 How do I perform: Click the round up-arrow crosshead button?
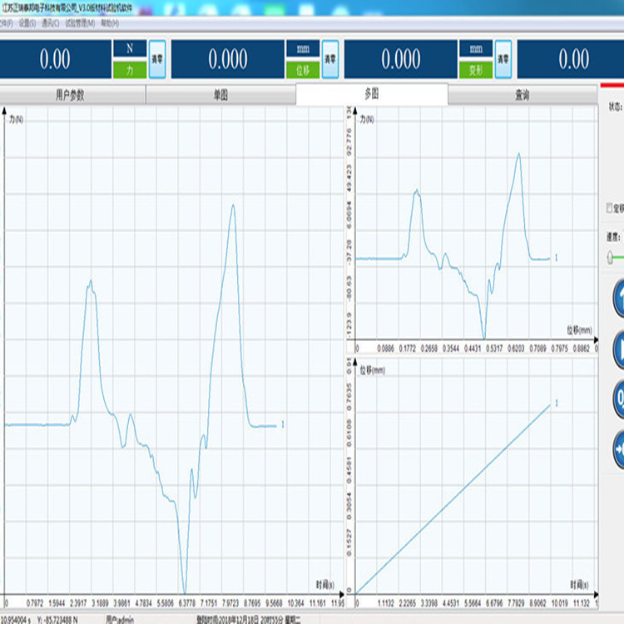(618, 299)
